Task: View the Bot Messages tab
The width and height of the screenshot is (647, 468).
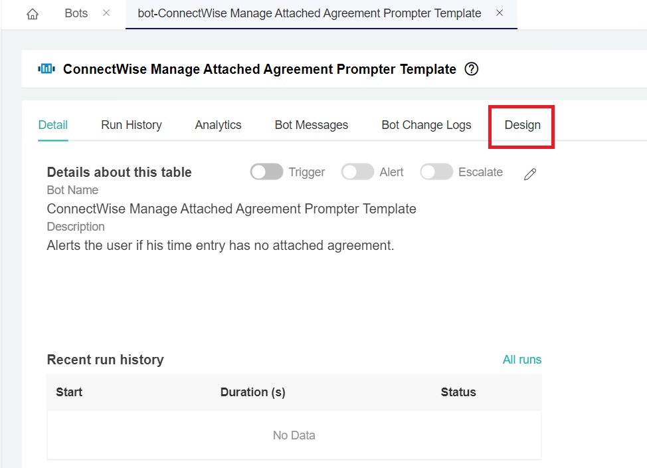Action: click(312, 125)
